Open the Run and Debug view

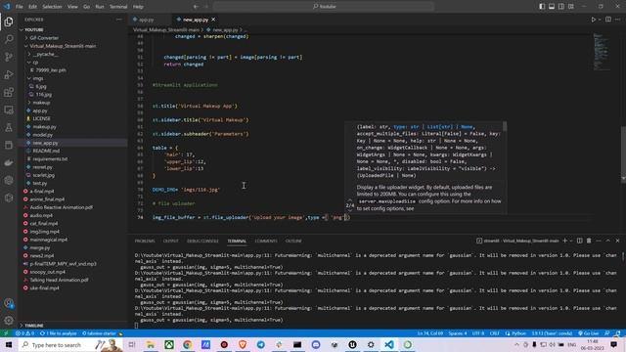(9, 74)
